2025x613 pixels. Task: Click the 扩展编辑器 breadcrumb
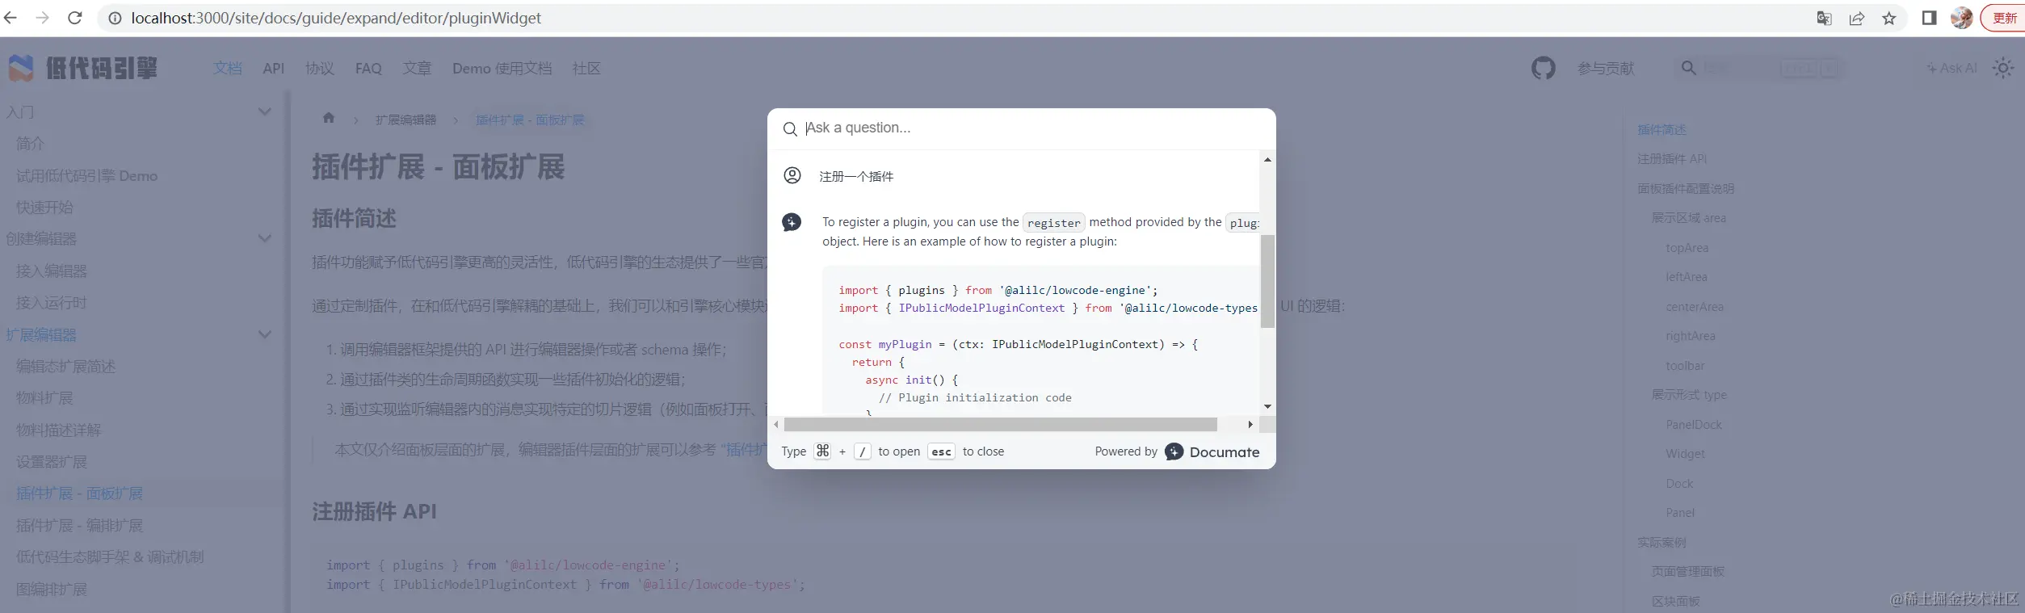(x=405, y=120)
